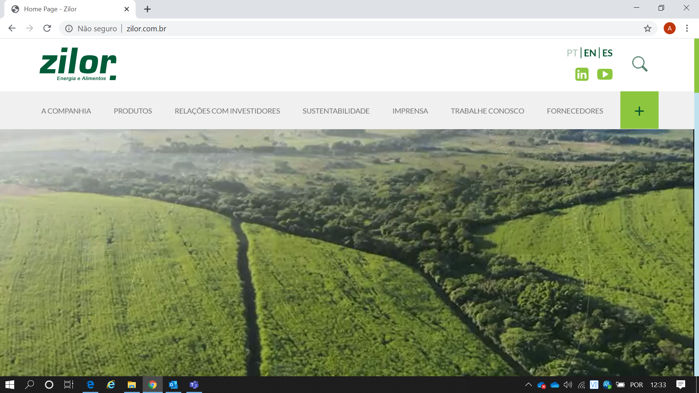Screen dimensions: 699x393
Task: Open a new browser tab
Action: tap(147, 9)
